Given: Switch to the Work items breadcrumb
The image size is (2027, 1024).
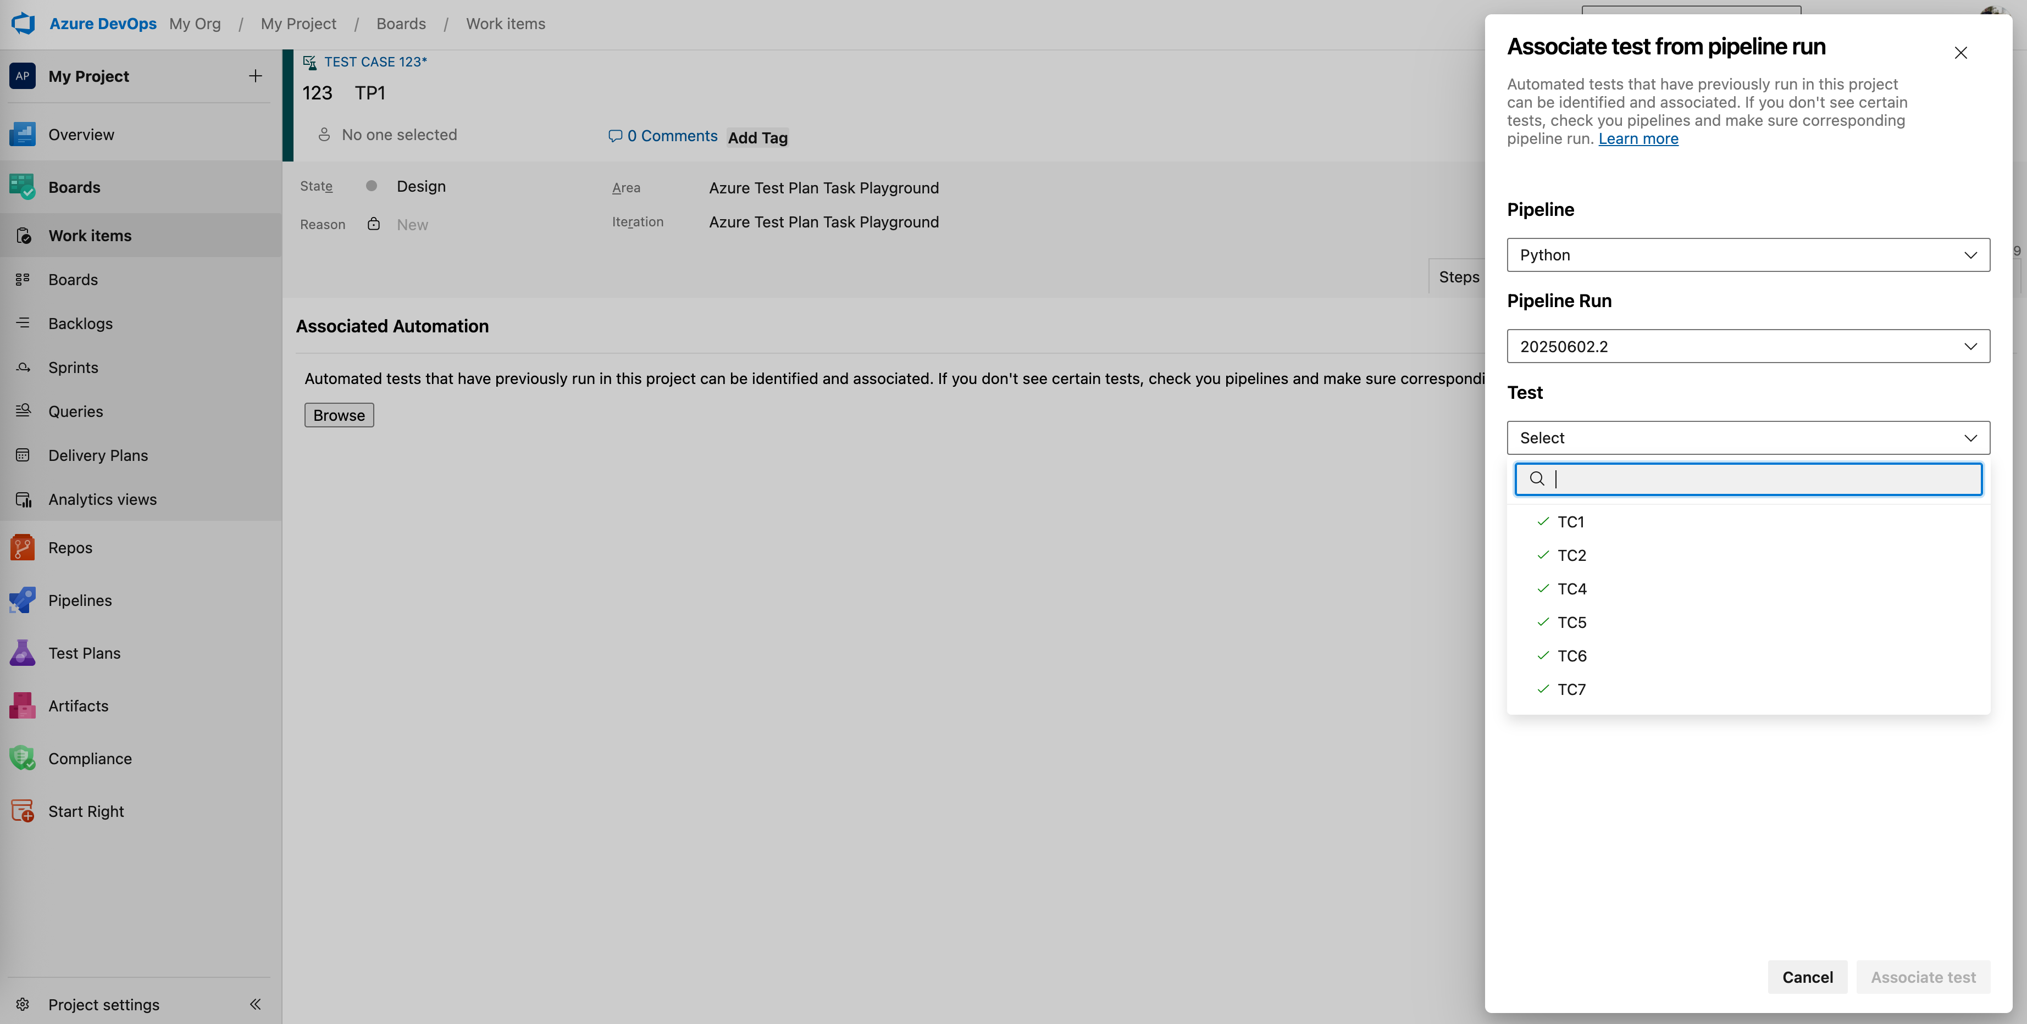Looking at the screenshot, I should (x=505, y=23).
